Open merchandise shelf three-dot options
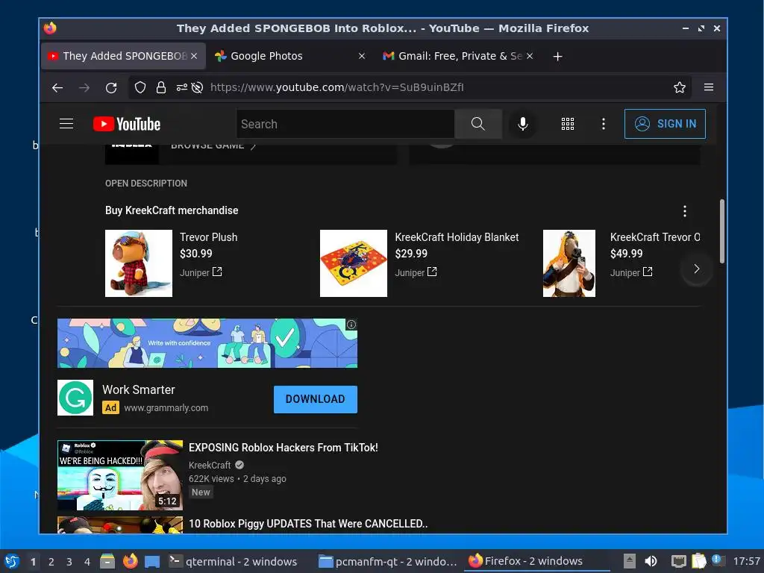This screenshot has height=573, width=764. (685, 211)
